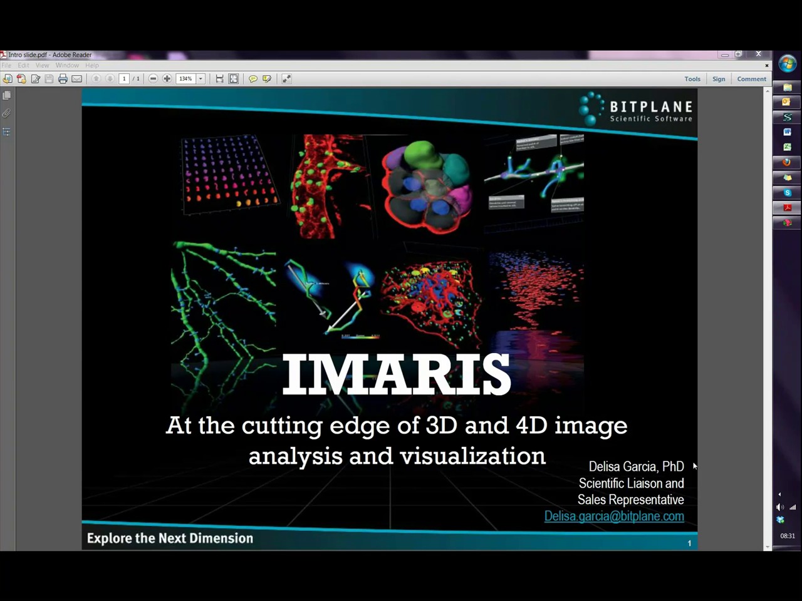This screenshot has height=601, width=802.
Task: Click the Read mode expand icon
Action: (x=286, y=79)
